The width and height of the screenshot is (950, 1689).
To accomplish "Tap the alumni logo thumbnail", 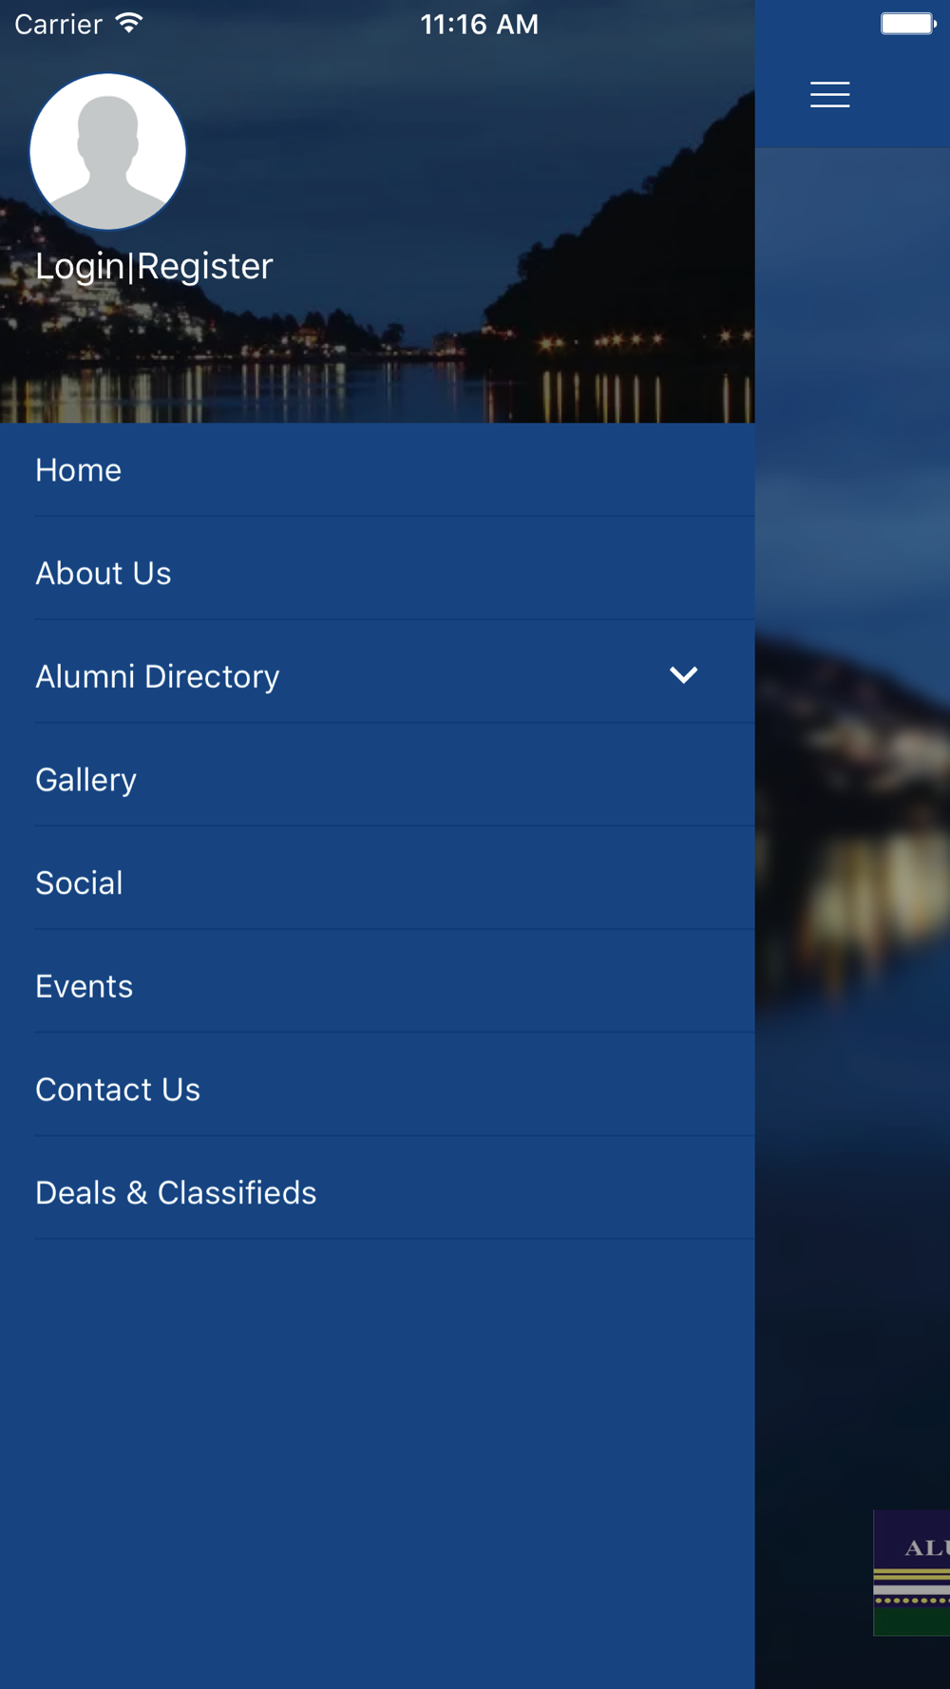I will (x=912, y=1572).
